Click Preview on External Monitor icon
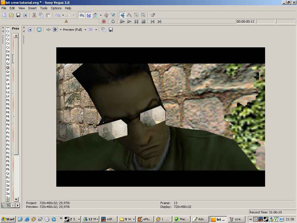The height and width of the screenshot is (223, 297). click(39, 30)
